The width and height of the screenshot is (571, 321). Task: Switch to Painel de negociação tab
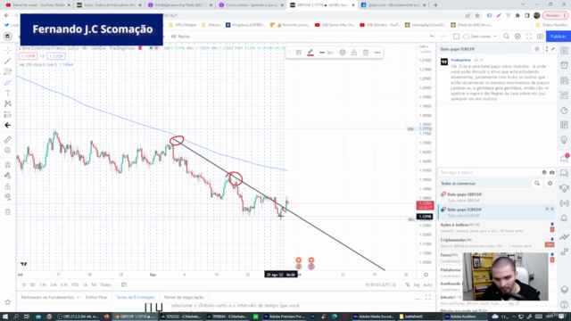point(184,297)
